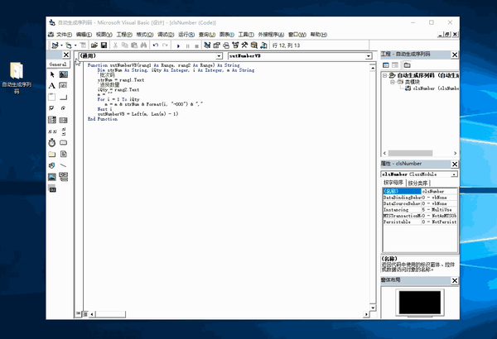Open the 工具(T) menu
This screenshot has height=339, width=497.
(x=246, y=35)
